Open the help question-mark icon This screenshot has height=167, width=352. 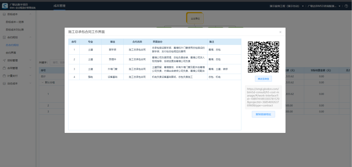coord(346,6)
